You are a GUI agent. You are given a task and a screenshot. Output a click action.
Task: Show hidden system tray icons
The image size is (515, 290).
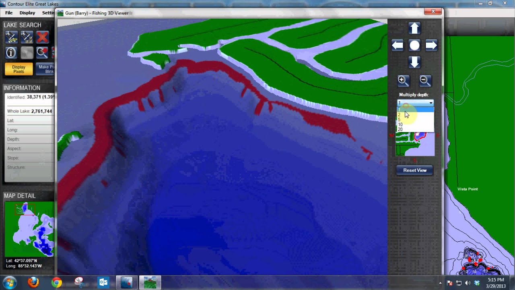coord(440,283)
